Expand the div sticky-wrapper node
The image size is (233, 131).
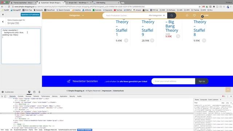pyautogui.click(x=14, y=106)
